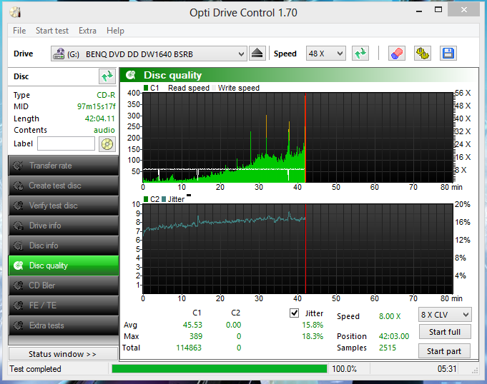Click the C1 Avg value 45.53

point(192,325)
